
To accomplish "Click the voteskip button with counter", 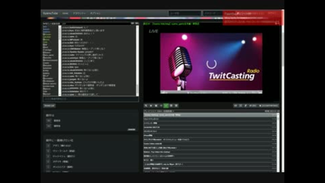I will (x=253, y=106).
